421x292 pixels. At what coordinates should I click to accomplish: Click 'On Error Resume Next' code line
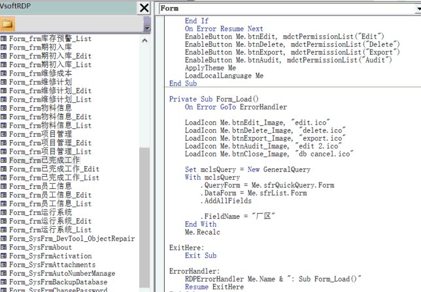[224, 29]
